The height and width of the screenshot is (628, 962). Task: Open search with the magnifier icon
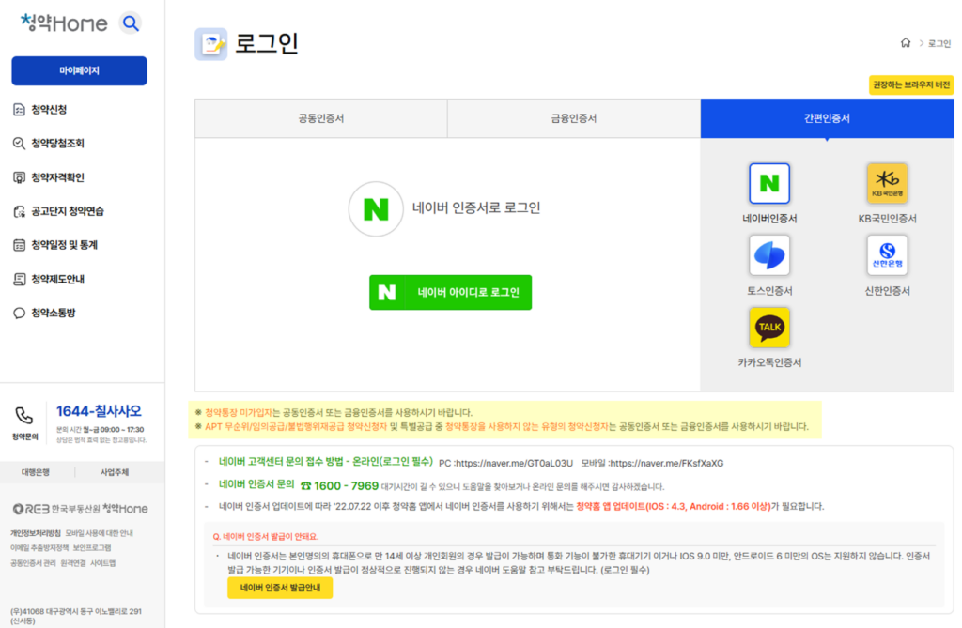point(130,23)
